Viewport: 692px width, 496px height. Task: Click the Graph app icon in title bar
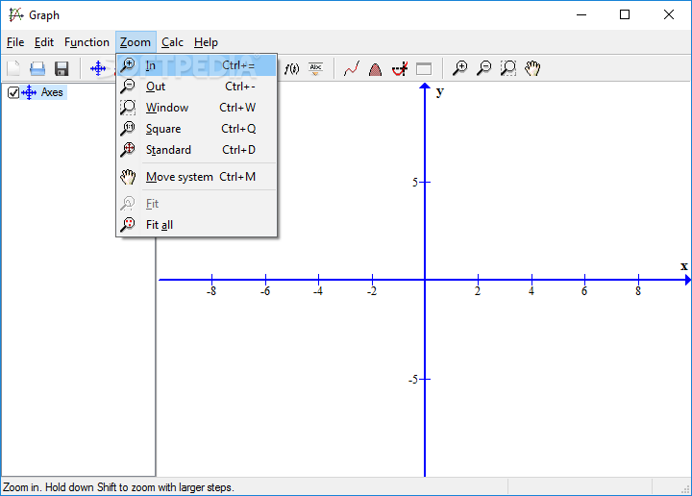16,15
